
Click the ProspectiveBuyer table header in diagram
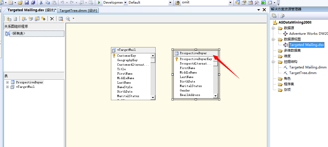coord(196,53)
